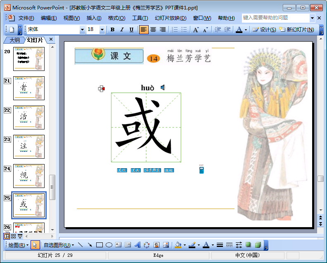This screenshot has height=263, width=327.
Task: Insert WordArt icon
Action: [x=137, y=245]
